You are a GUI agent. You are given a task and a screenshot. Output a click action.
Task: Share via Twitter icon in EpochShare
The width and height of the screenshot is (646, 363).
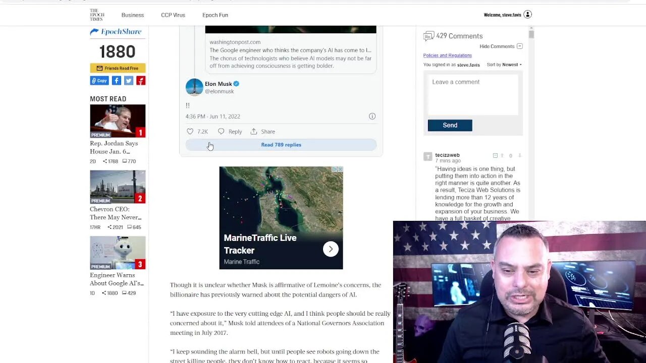pyautogui.click(x=129, y=81)
